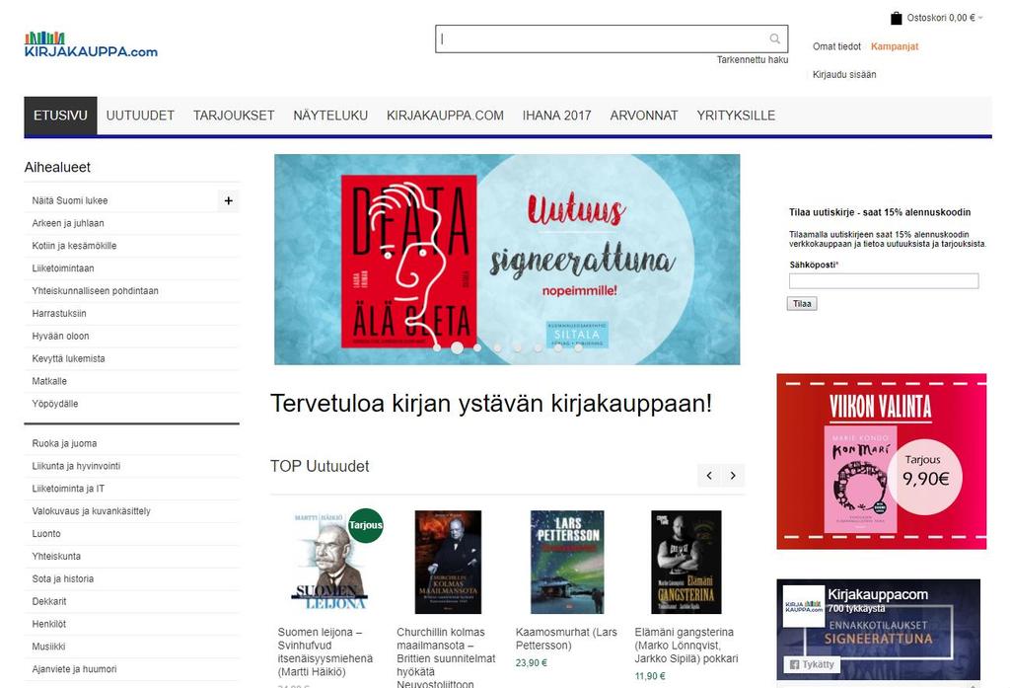Open the Arvonnat menu item
The width and height of the screenshot is (1010, 688).
pyautogui.click(x=644, y=115)
